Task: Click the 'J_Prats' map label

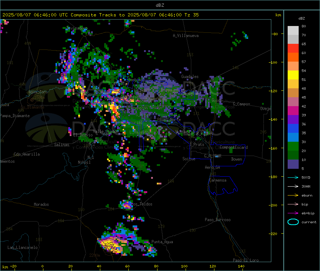Action: pyautogui.click(x=197, y=144)
